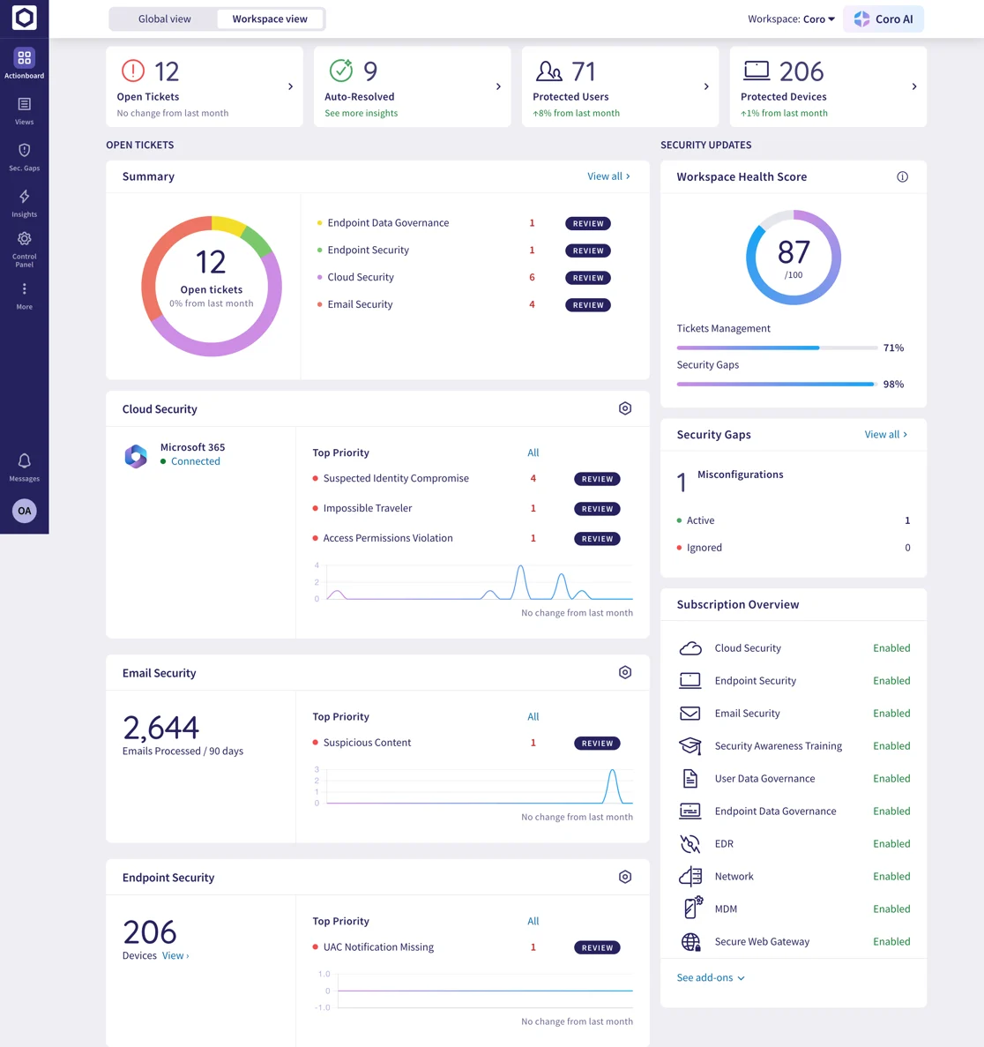Select the Workspace view tab

(x=270, y=18)
